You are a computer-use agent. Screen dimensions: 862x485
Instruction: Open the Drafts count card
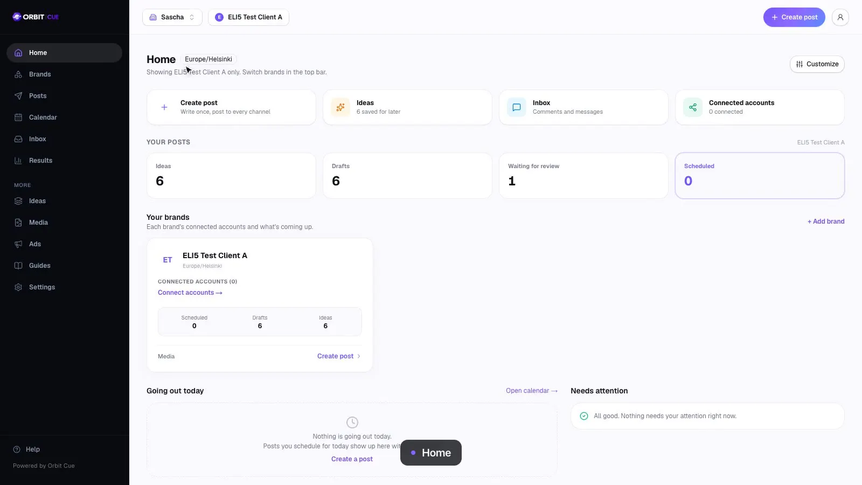[x=407, y=176]
